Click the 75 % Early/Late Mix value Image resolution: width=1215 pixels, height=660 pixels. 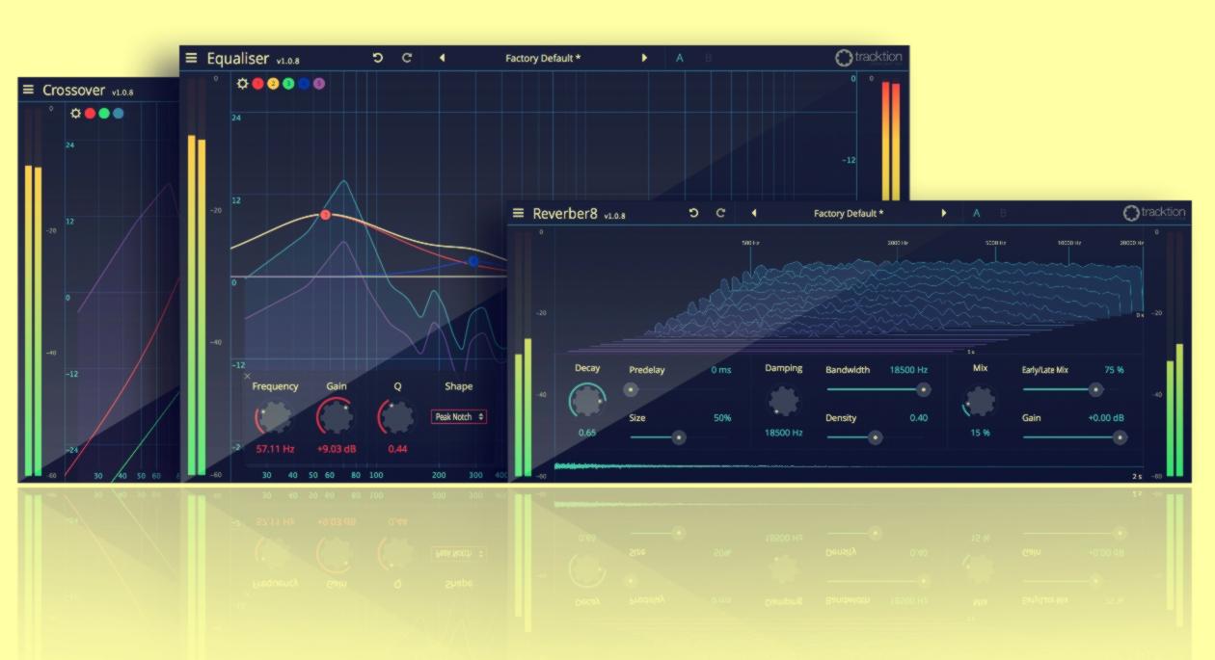[1114, 370]
